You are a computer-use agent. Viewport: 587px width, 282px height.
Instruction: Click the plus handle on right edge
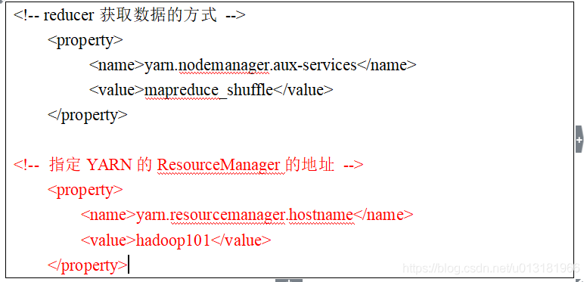pos(579,140)
